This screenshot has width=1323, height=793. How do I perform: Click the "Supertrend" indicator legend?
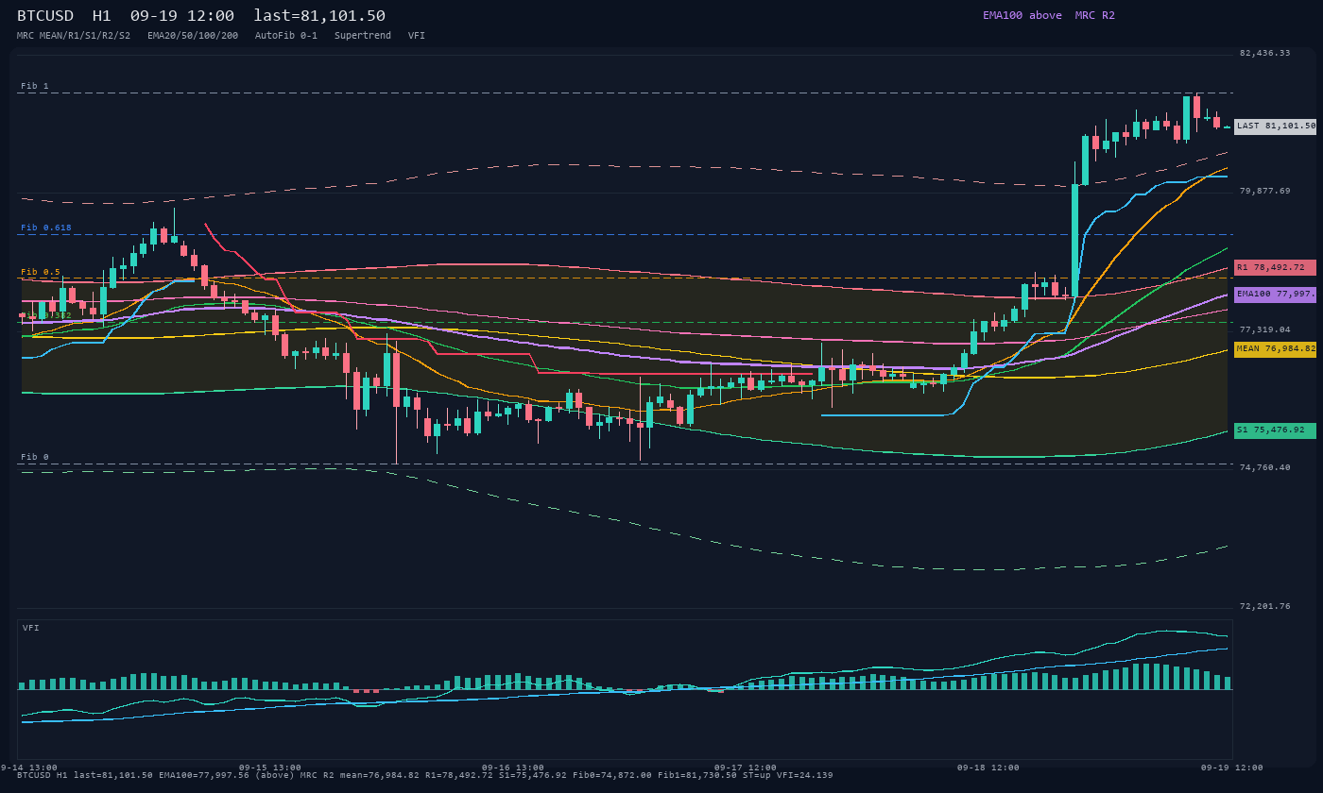click(x=363, y=35)
